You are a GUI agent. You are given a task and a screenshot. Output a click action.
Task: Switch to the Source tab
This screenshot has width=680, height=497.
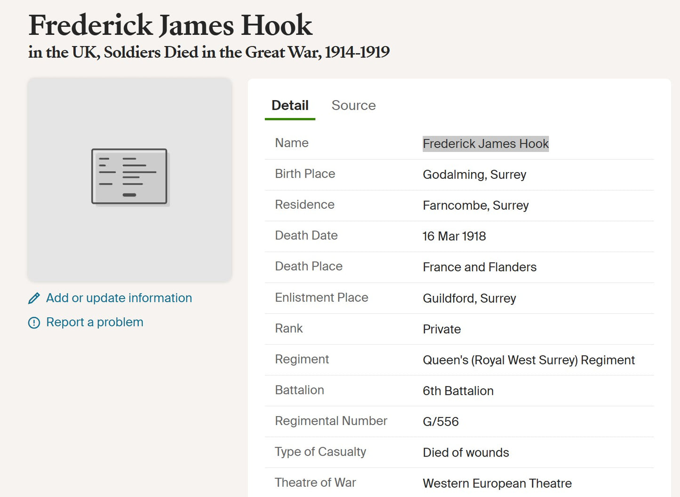(x=353, y=105)
